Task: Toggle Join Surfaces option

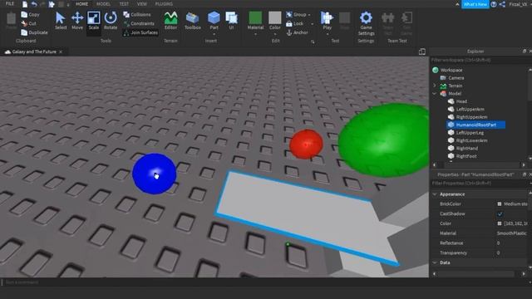Action: coord(140,32)
